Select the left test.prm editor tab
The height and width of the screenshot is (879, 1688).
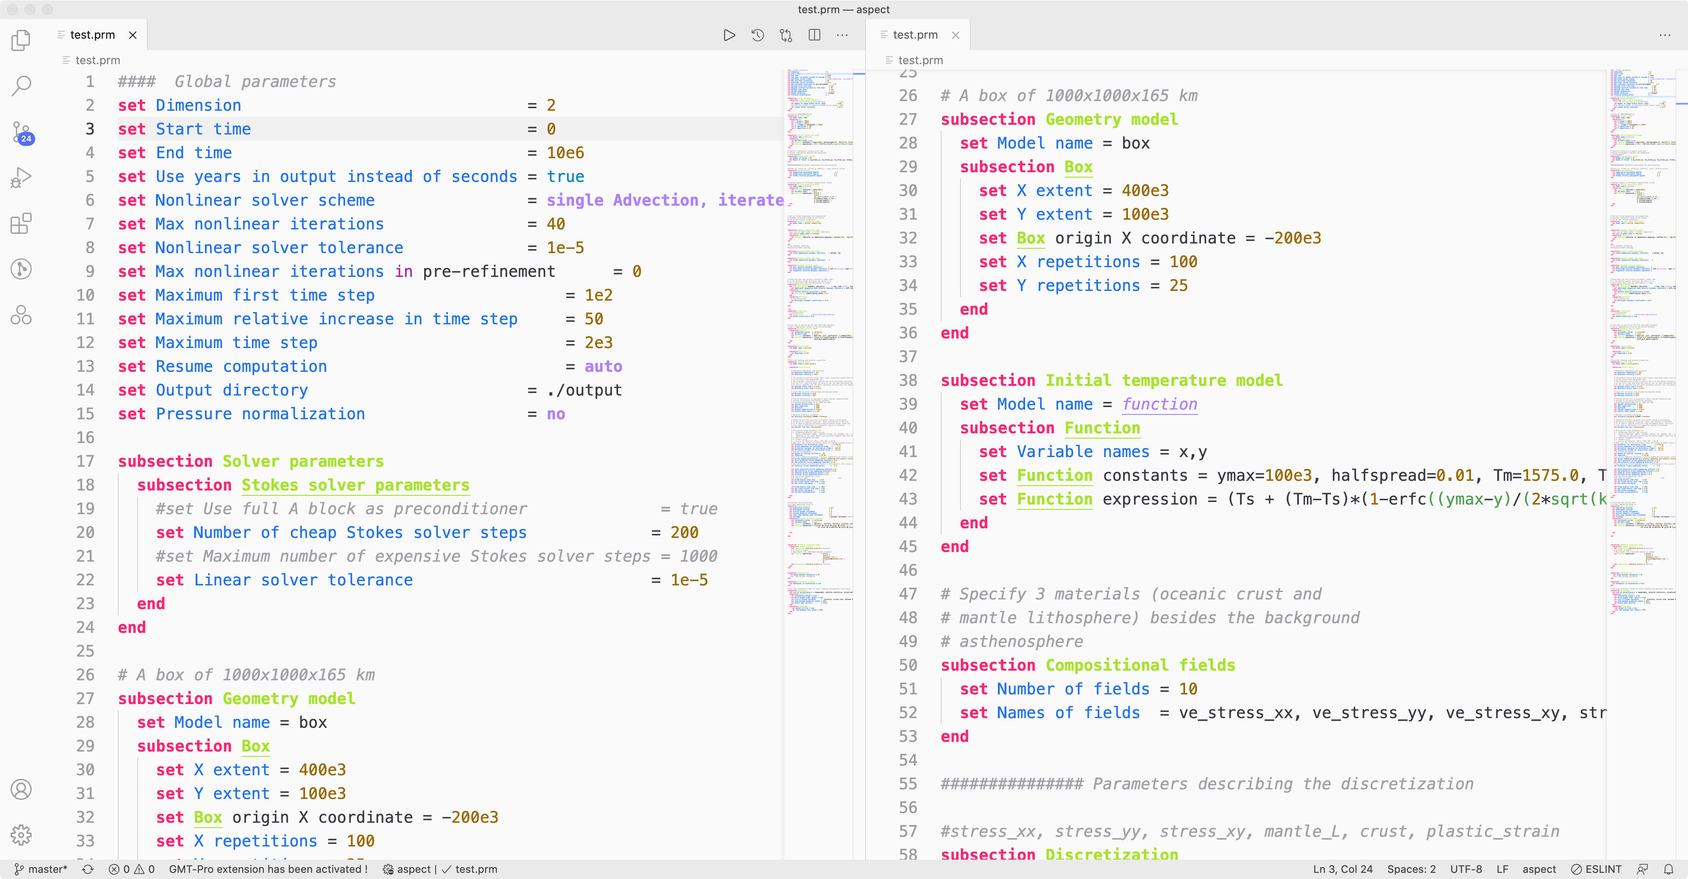coord(92,35)
